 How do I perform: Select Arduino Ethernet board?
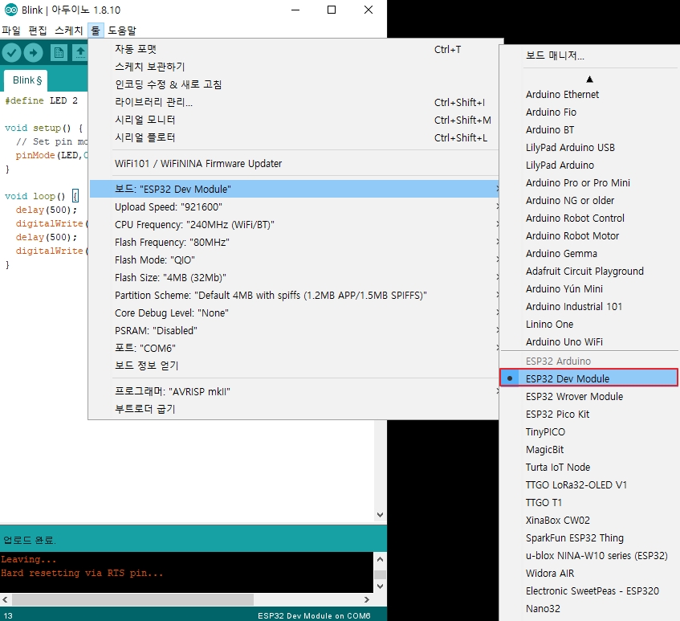coord(588,95)
